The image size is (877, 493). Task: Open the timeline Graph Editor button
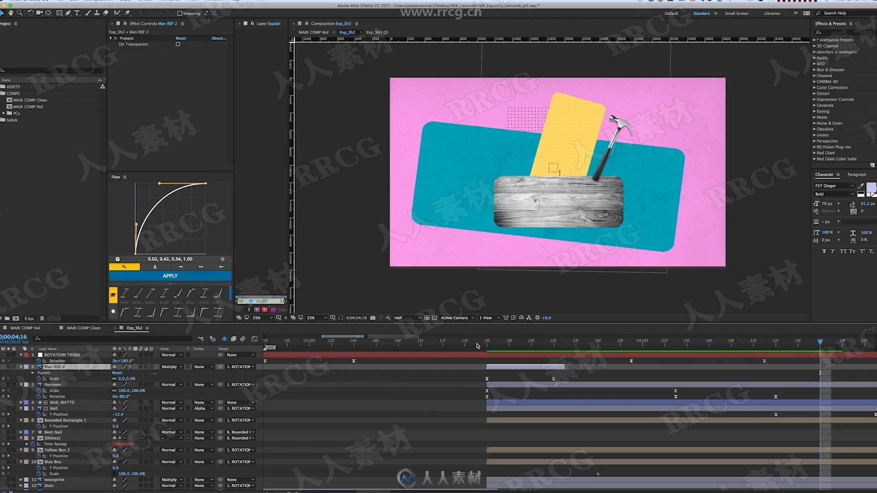[254, 339]
